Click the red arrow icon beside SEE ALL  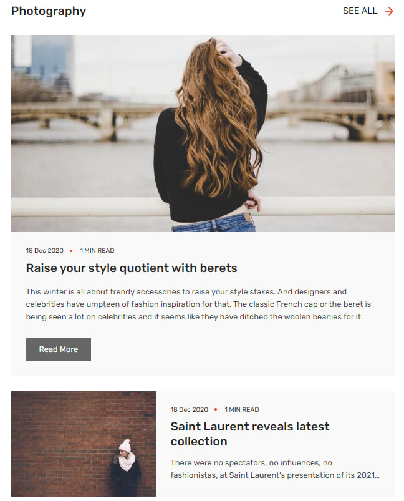click(x=388, y=11)
